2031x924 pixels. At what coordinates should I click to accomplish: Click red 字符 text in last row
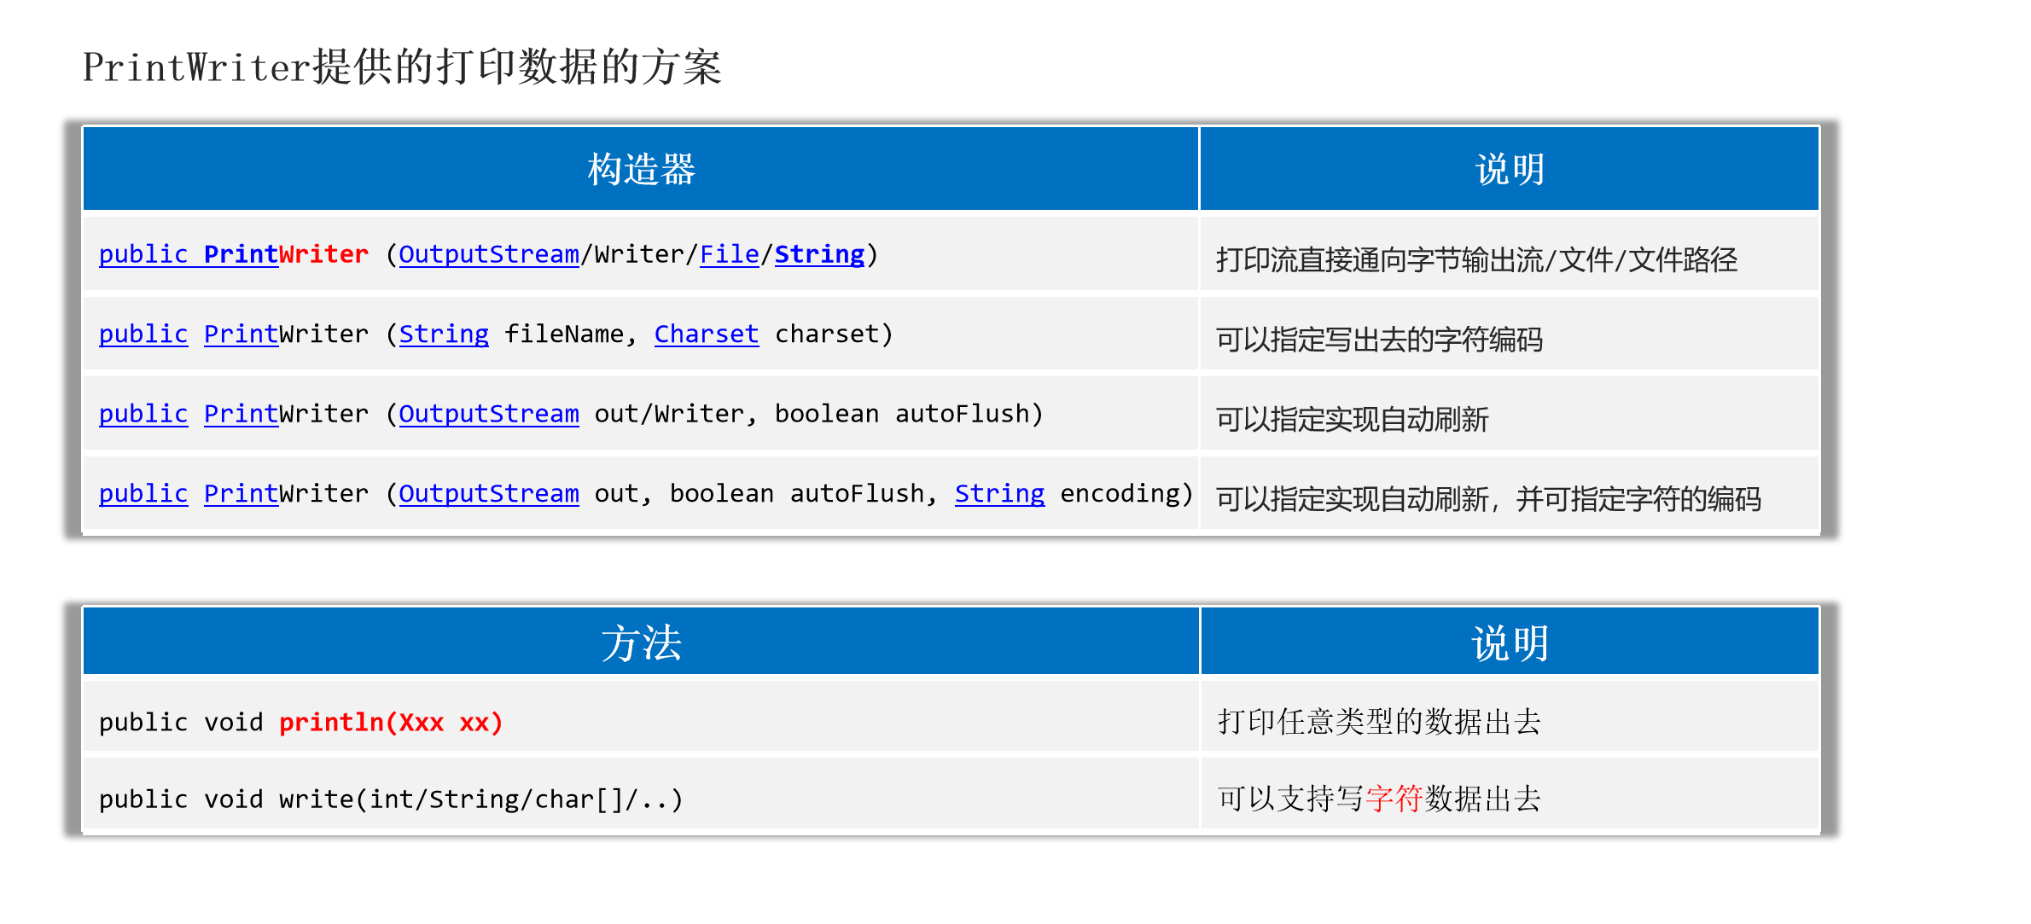[x=1394, y=799]
